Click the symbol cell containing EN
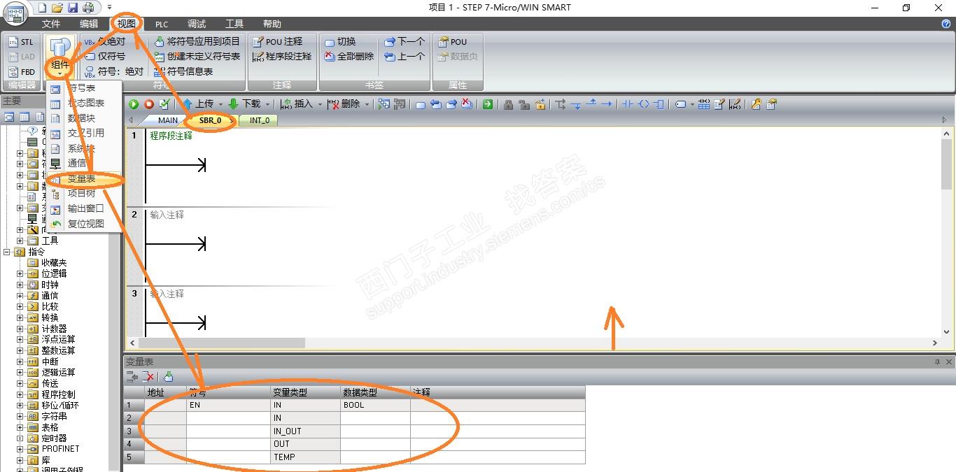956x472 pixels. [x=228, y=405]
